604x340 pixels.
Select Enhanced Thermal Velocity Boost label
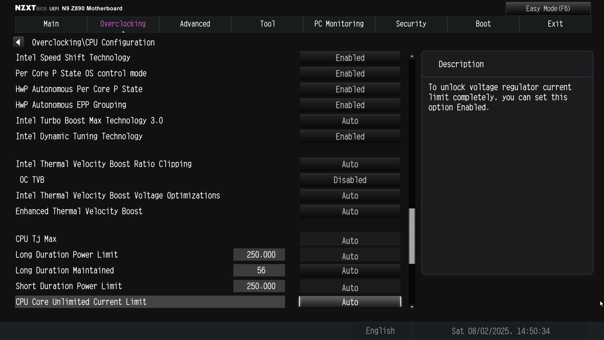tap(79, 212)
